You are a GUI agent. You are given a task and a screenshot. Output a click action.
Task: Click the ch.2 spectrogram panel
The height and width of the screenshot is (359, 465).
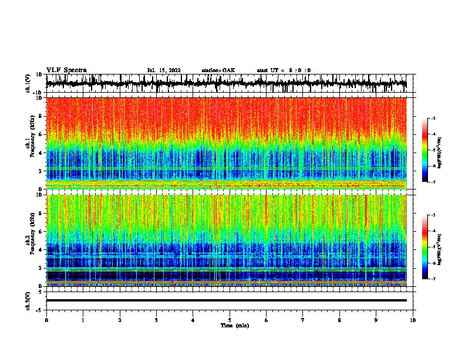(x=226, y=241)
